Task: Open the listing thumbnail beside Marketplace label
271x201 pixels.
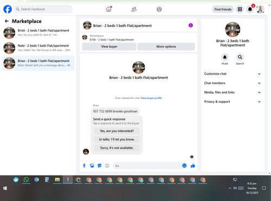Action: 85,37
